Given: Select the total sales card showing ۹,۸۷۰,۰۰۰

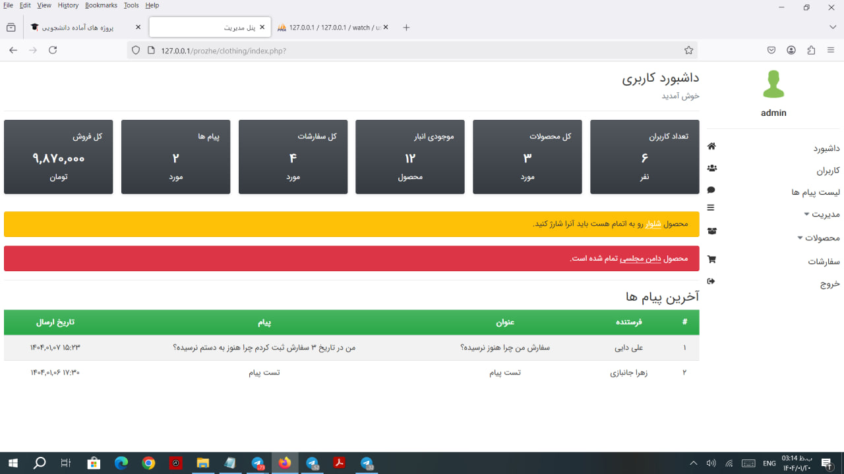Looking at the screenshot, I should point(58,157).
